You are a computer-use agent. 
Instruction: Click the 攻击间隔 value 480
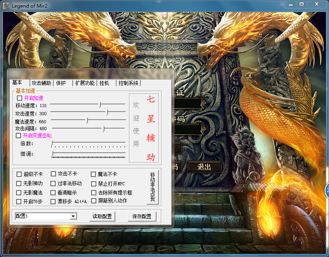coord(43,128)
